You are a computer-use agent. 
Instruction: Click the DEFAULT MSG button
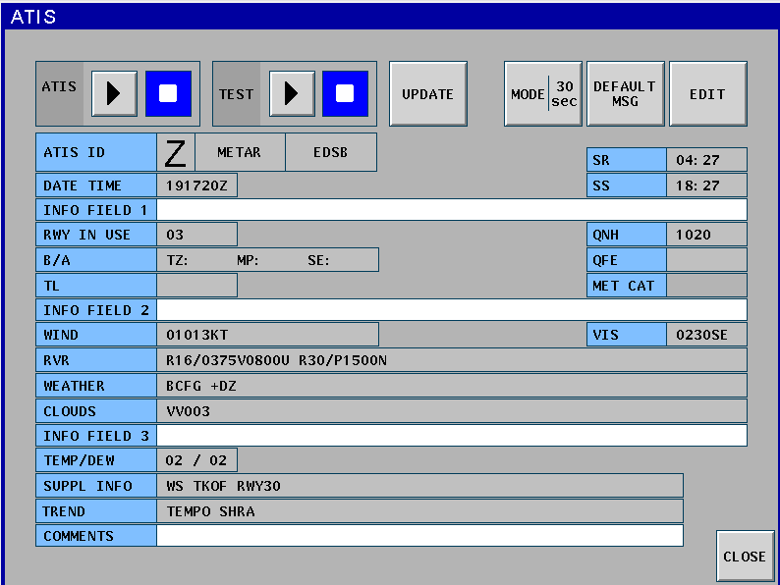[x=625, y=94]
